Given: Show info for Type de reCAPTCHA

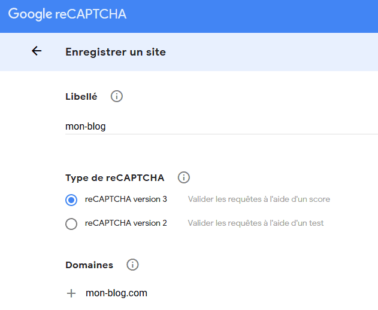Looking at the screenshot, I should [x=184, y=177].
